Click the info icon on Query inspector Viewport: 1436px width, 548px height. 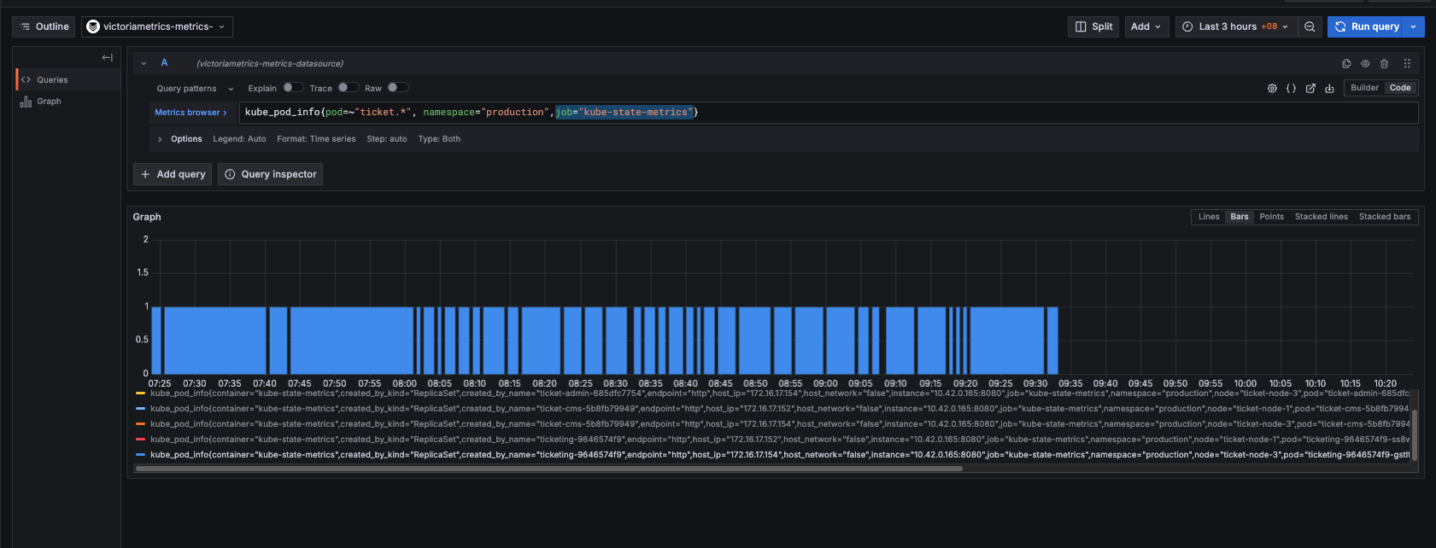[230, 174]
